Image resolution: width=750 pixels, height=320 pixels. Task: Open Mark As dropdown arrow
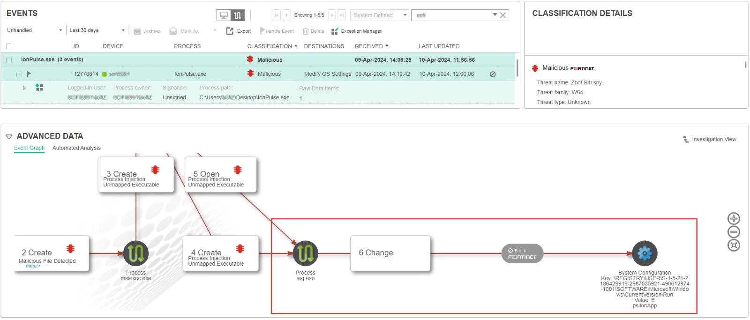coord(215,31)
